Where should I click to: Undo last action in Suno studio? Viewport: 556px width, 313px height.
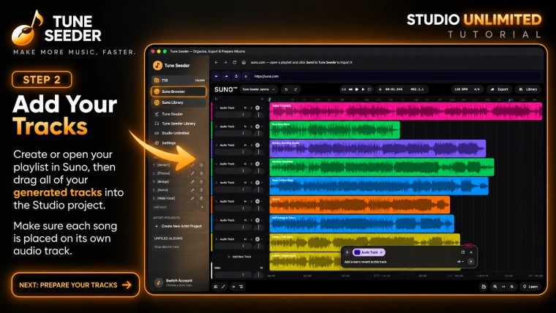point(286,89)
